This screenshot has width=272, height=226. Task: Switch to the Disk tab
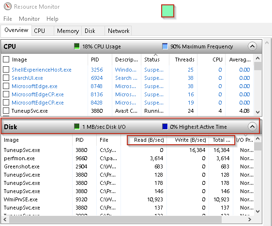tap(93, 31)
